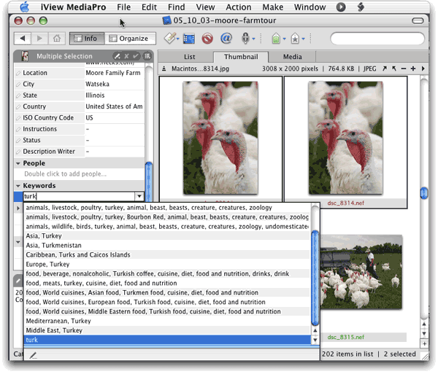Click the red no-entry toolbar icon
Image resolution: width=438 pixels, height=374 pixels.
click(x=207, y=38)
